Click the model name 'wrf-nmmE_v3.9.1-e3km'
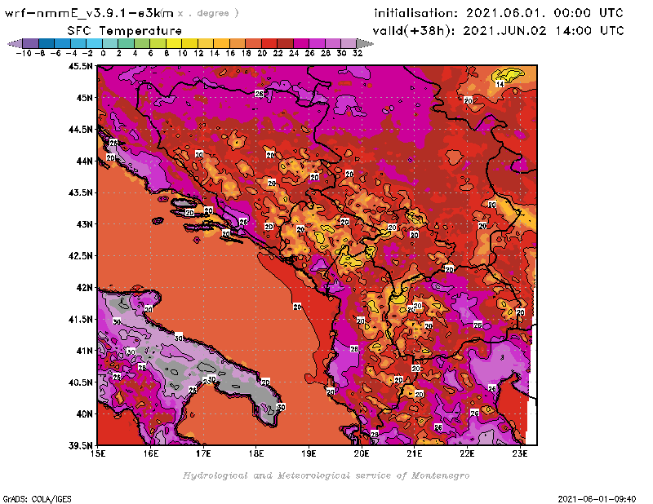This screenshot has width=653, height=504. (89, 13)
